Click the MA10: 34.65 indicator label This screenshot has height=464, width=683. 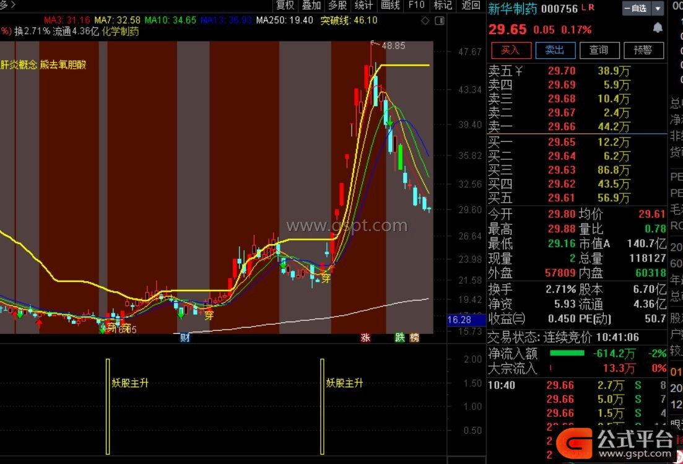coord(170,20)
